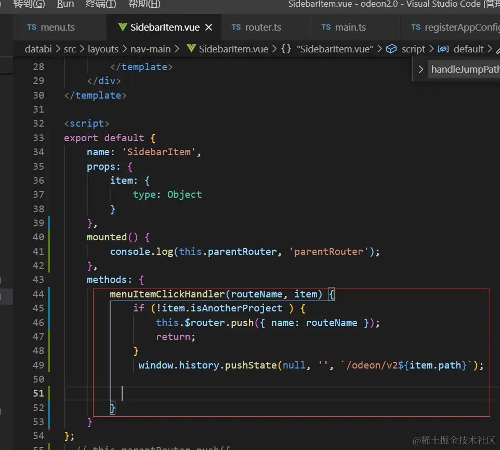Image resolution: width=500 pixels, height=450 pixels.
Task: Click line number 51 in gutter
Action: tap(38, 393)
